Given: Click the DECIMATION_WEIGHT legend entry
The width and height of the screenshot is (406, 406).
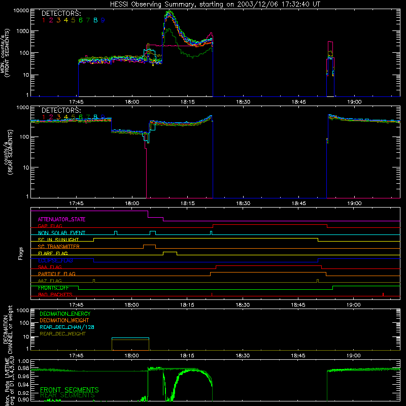Looking at the screenshot, I should pos(64,320).
